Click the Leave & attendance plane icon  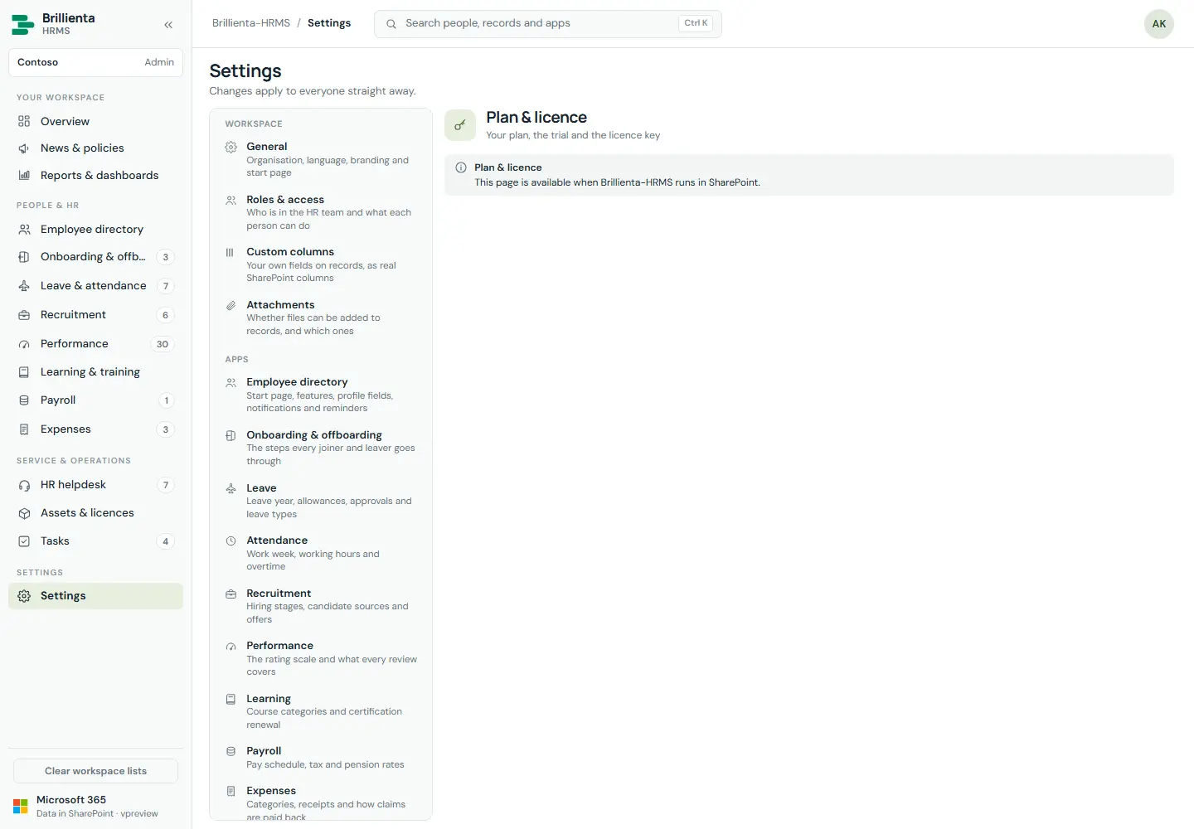pos(24,286)
